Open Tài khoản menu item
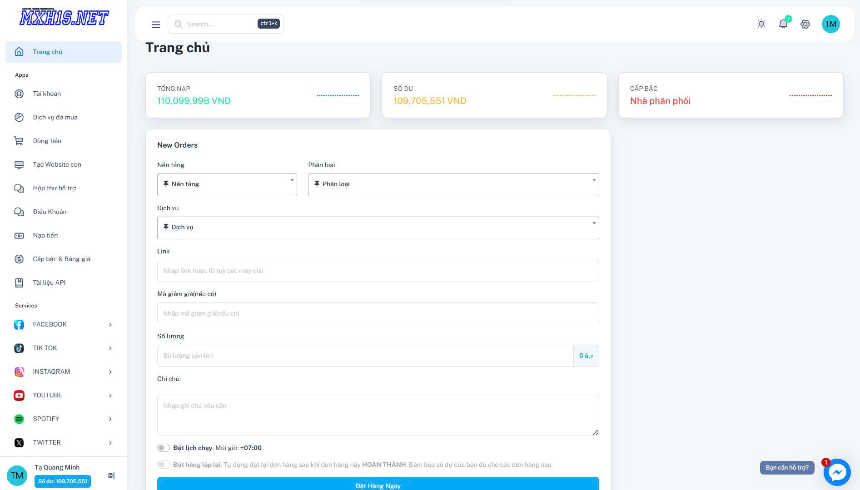This screenshot has width=860, height=490. coord(64,94)
